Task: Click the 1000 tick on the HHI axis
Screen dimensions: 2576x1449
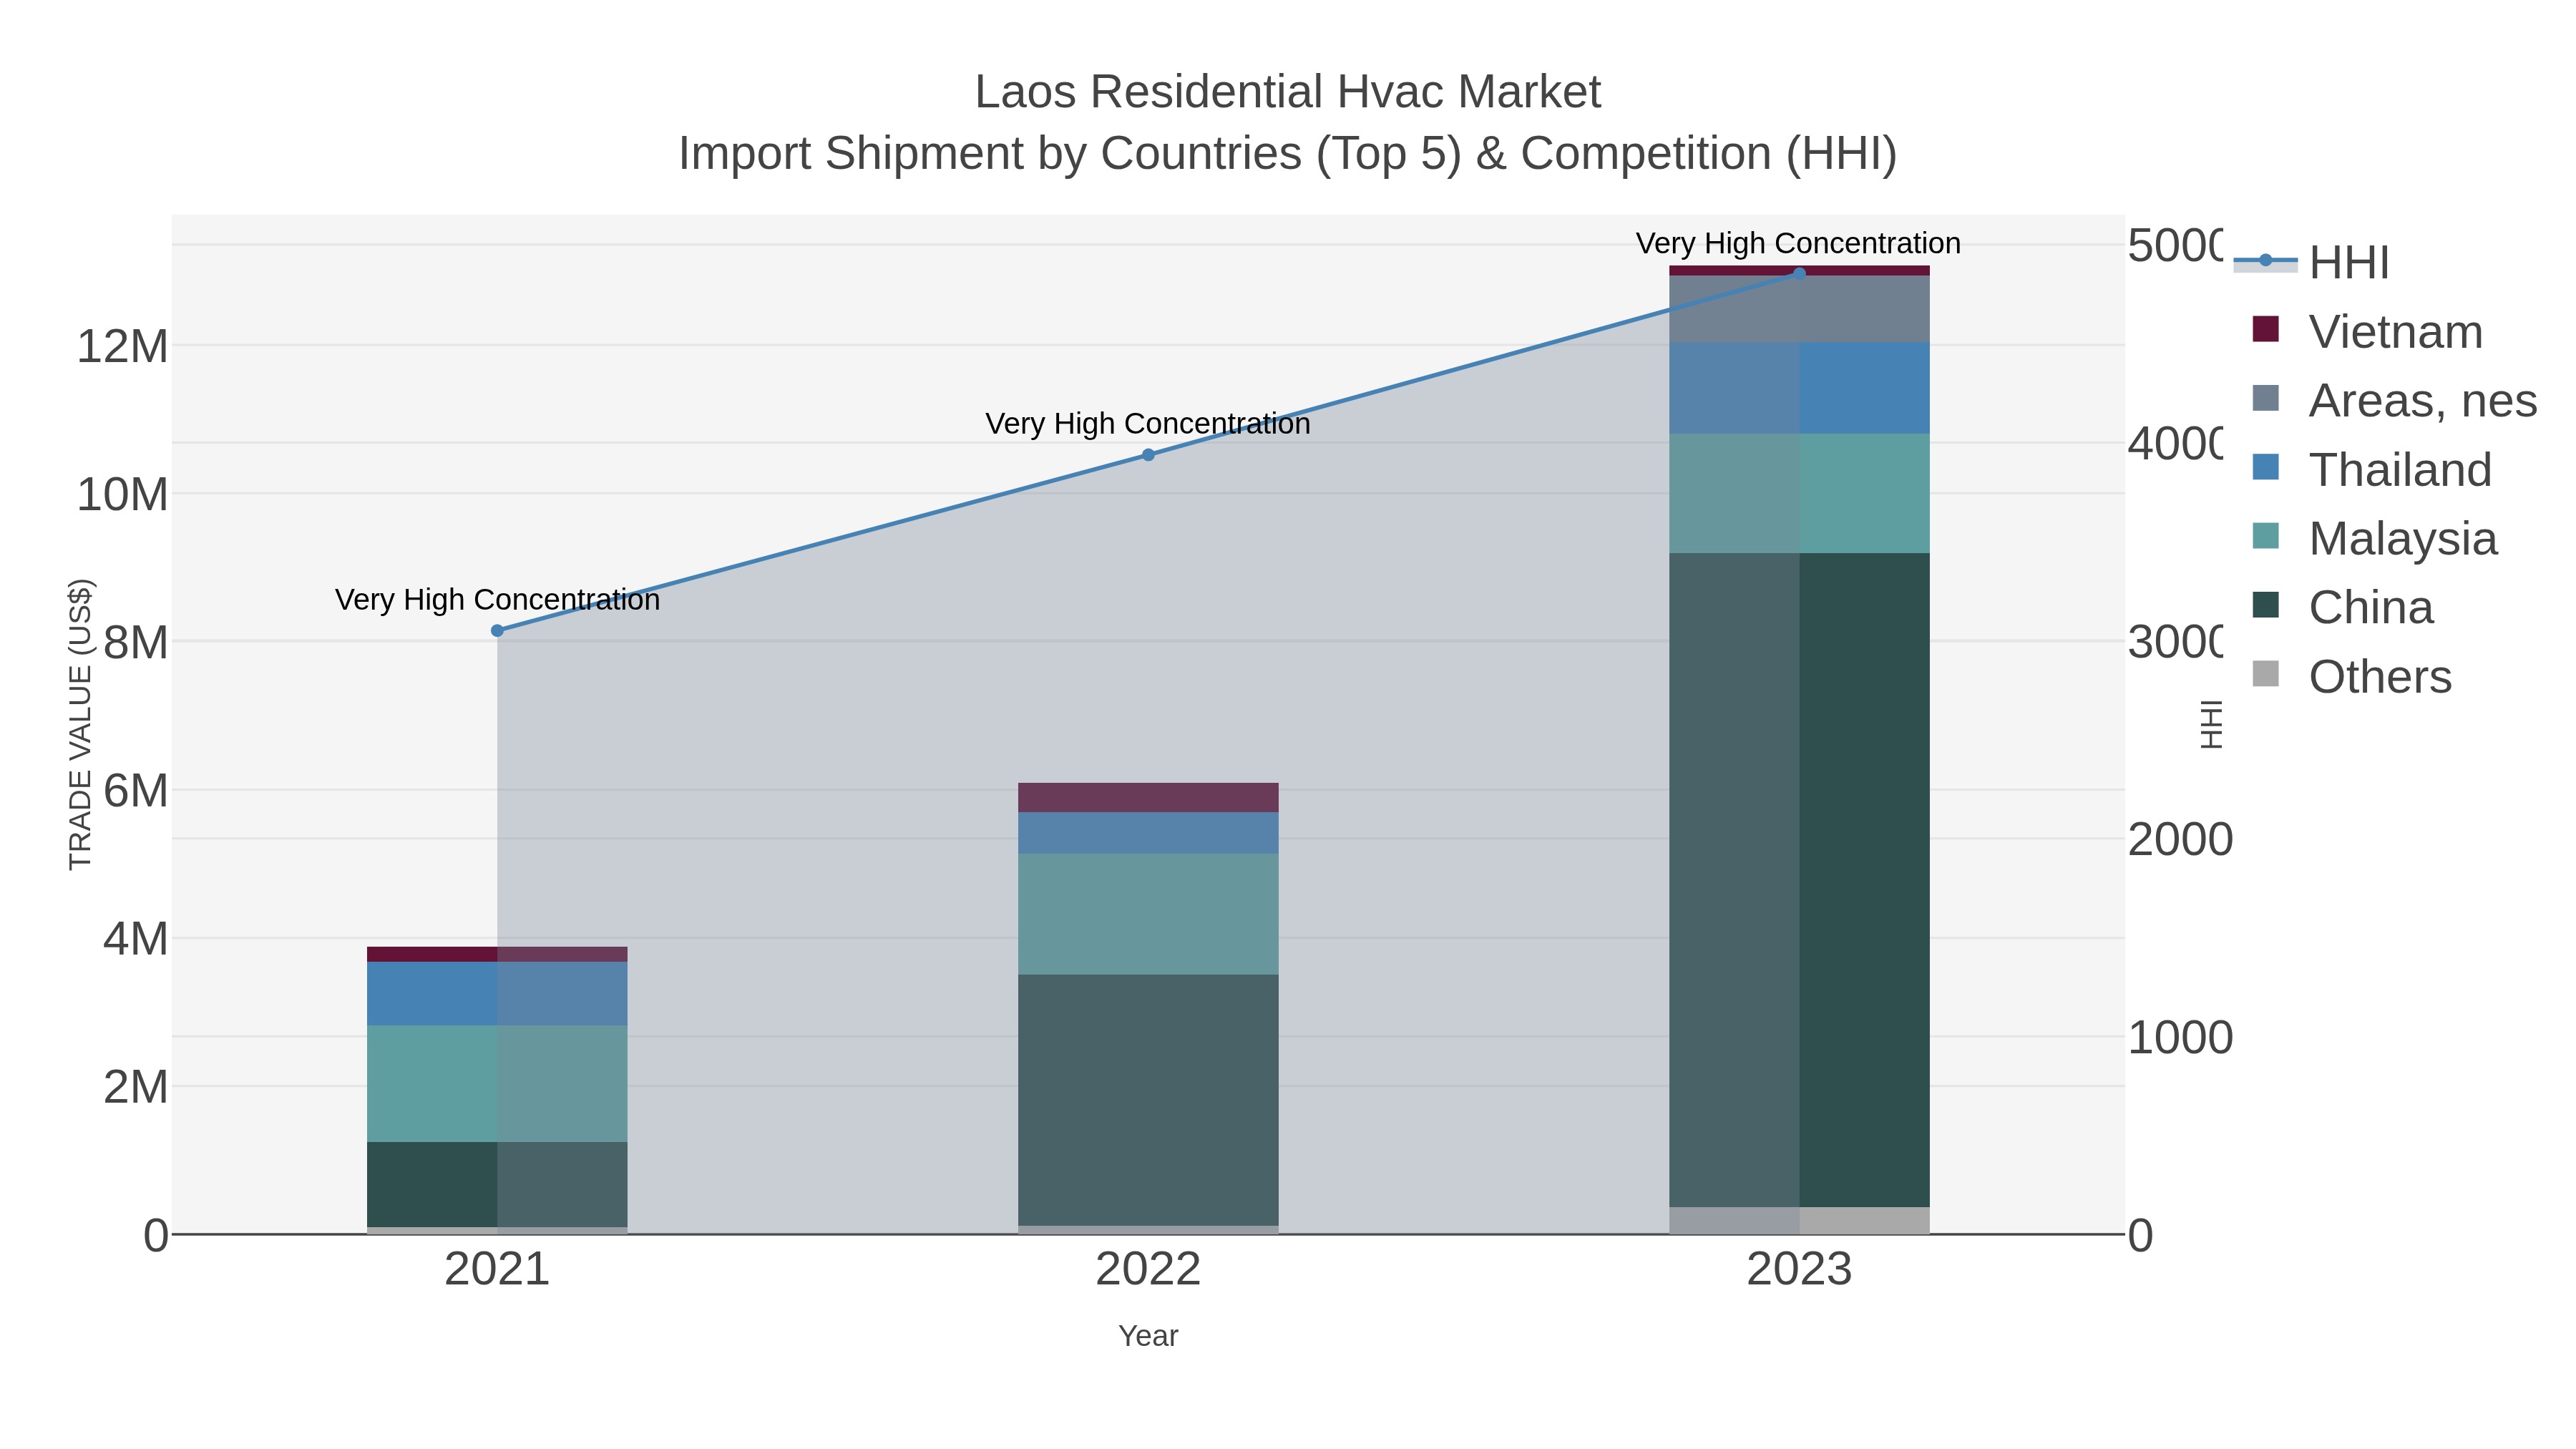Action: click(x=2180, y=1038)
